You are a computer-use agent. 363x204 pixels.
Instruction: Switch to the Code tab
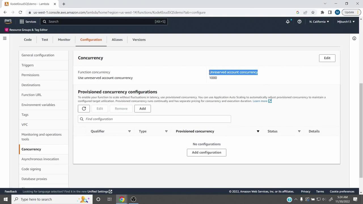28,40
